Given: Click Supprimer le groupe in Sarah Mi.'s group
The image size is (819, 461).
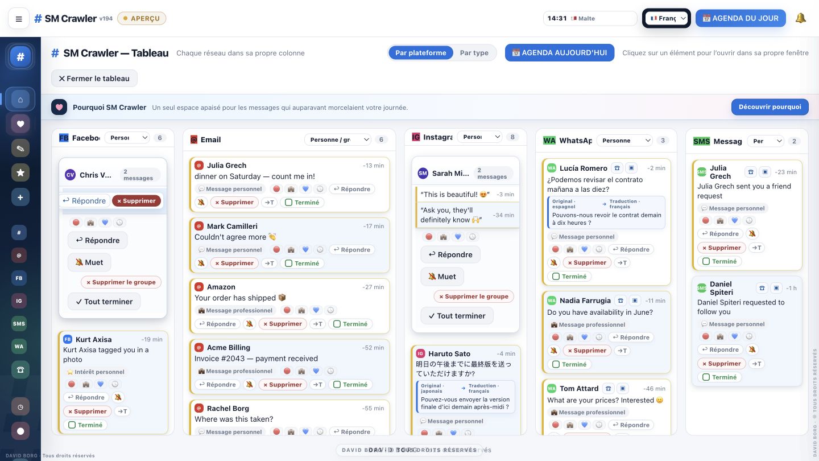Looking at the screenshot, I should (x=474, y=297).
